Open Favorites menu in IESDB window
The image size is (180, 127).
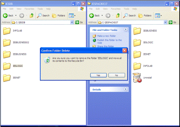(29, 9)
